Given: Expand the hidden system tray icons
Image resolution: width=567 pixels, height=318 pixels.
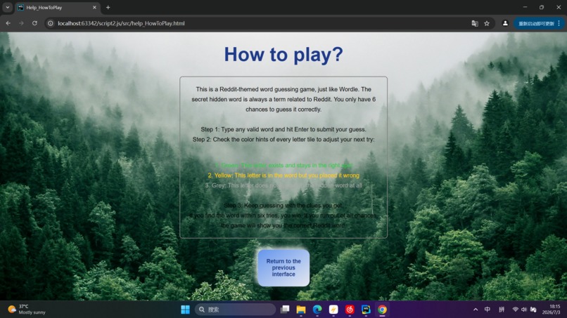Looking at the screenshot, I should click(476, 310).
